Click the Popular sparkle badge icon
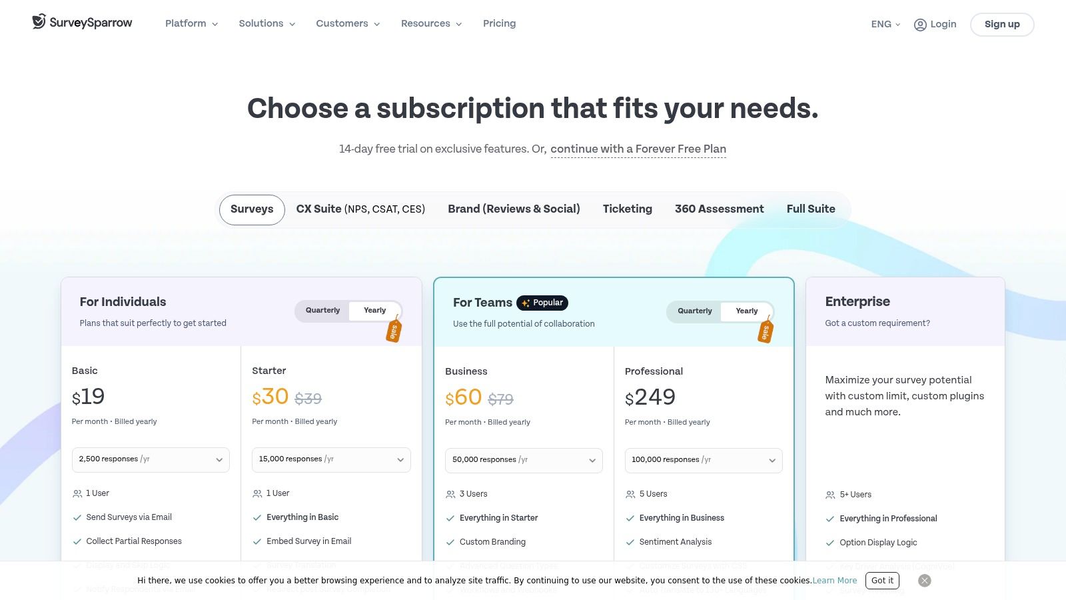The height and width of the screenshot is (600, 1066). click(526, 303)
